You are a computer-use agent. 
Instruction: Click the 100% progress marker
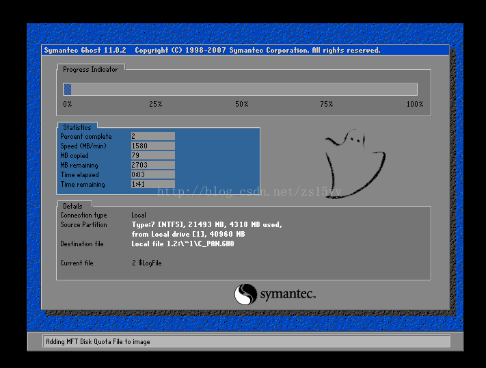click(x=415, y=104)
